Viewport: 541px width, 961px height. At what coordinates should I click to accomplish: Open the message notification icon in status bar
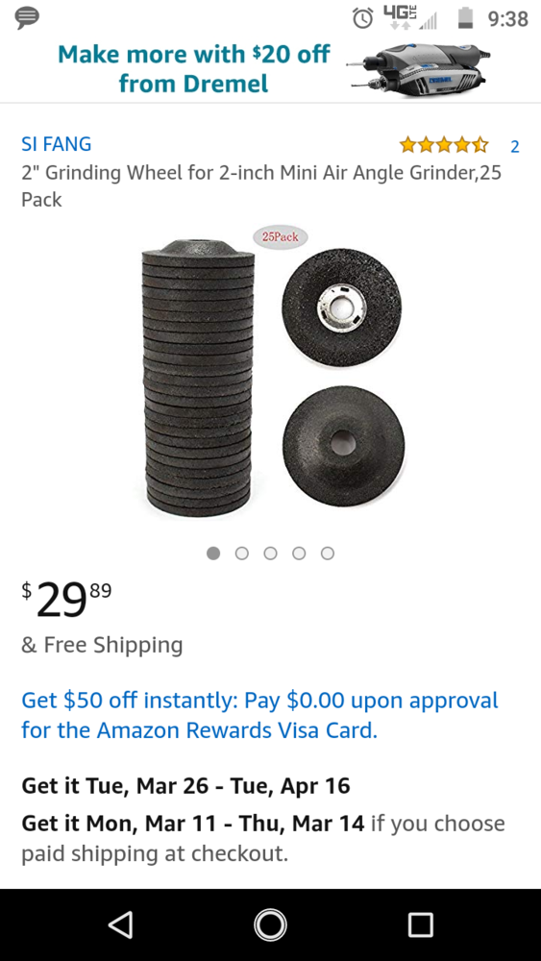pos(27,18)
